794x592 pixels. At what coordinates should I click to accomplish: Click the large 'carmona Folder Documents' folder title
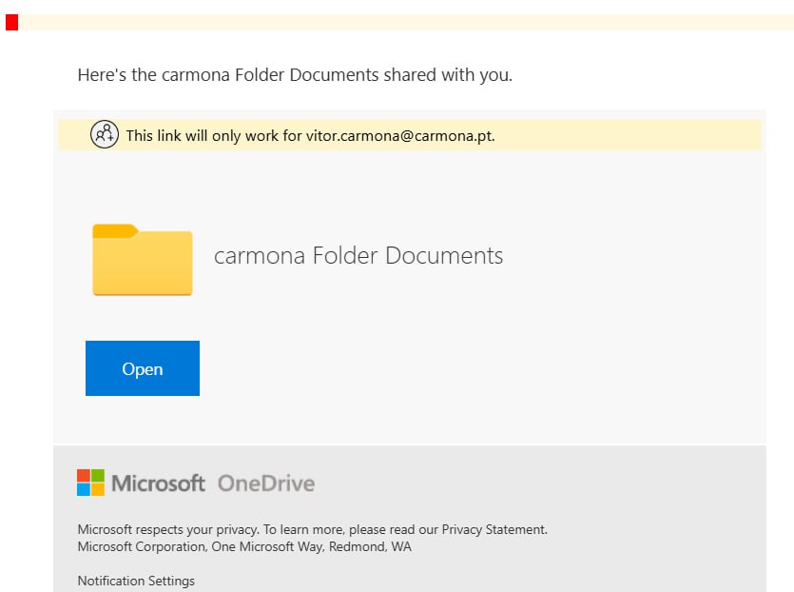(x=358, y=255)
